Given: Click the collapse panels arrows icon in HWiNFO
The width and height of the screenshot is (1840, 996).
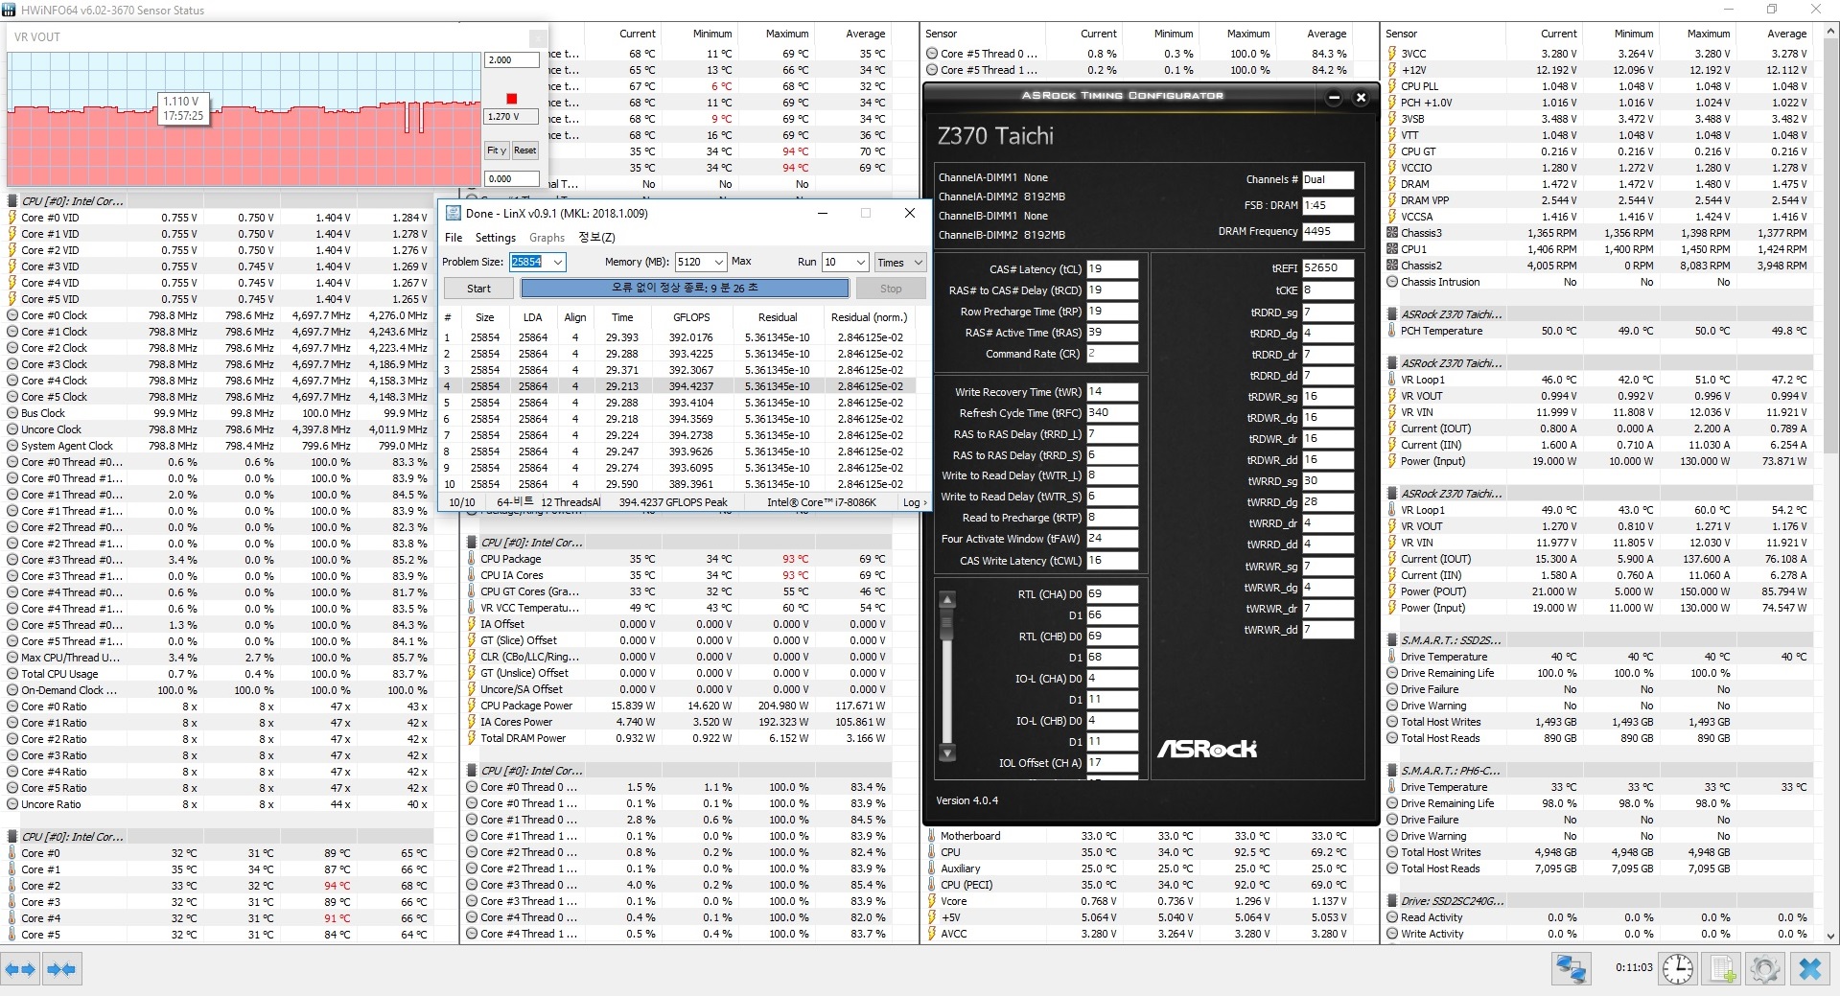Looking at the screenshot, I should coord(61,969).
